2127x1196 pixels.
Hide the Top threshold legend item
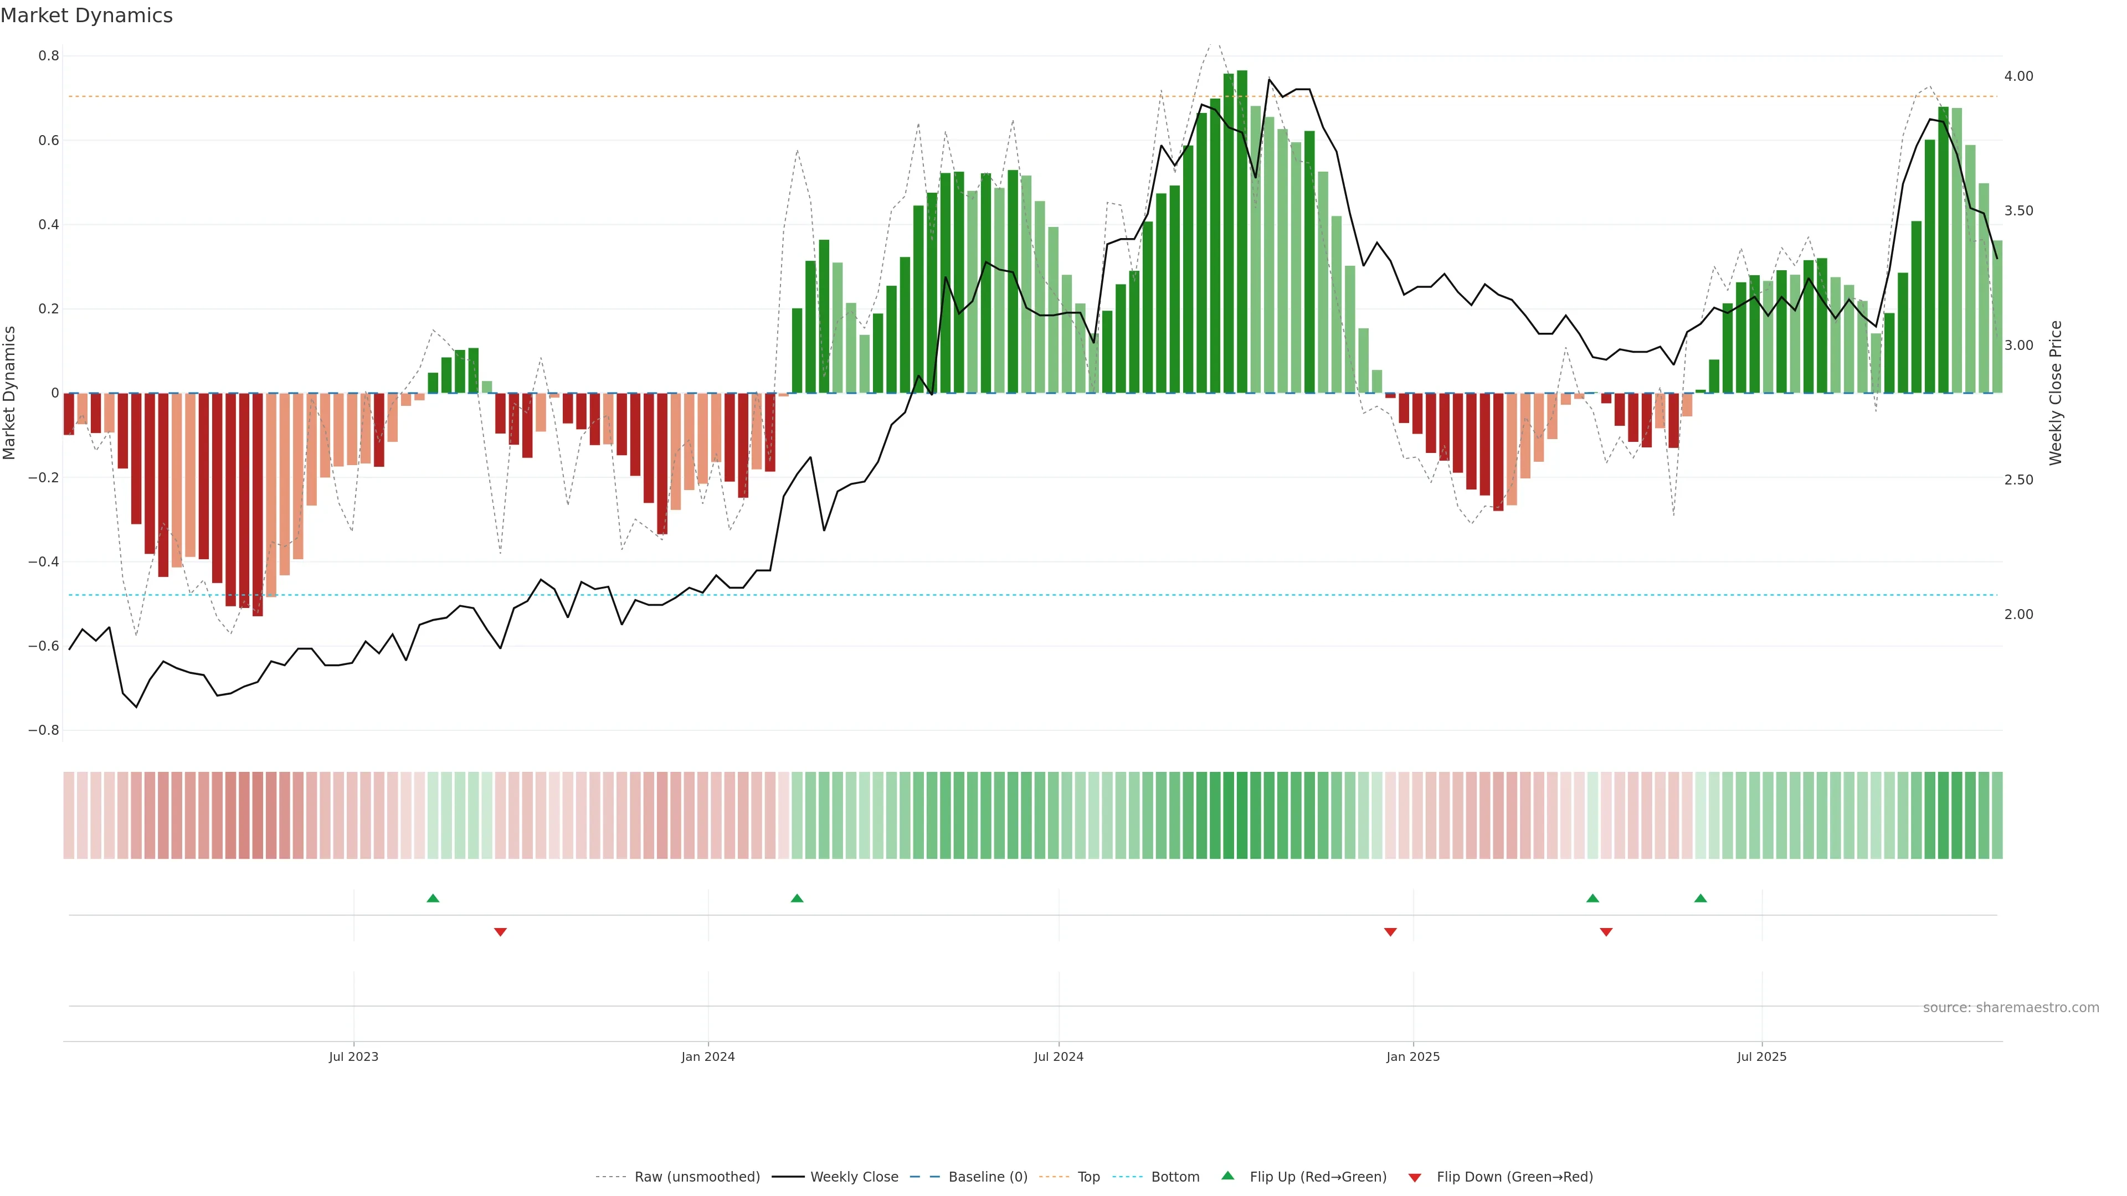pyautogui.click(x=1088, y=1177)
